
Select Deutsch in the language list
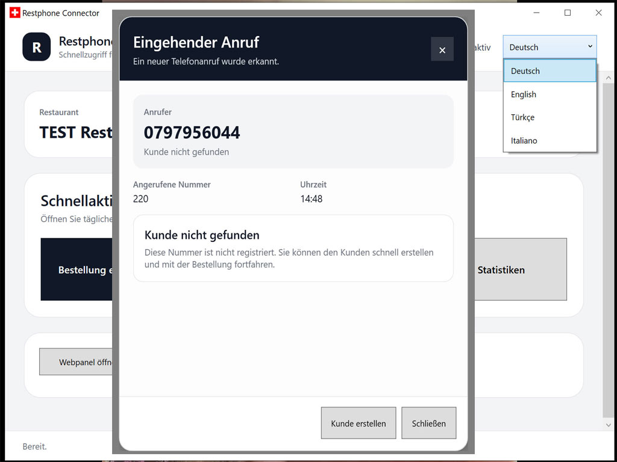pyautogui.click(x=550, y=71)
